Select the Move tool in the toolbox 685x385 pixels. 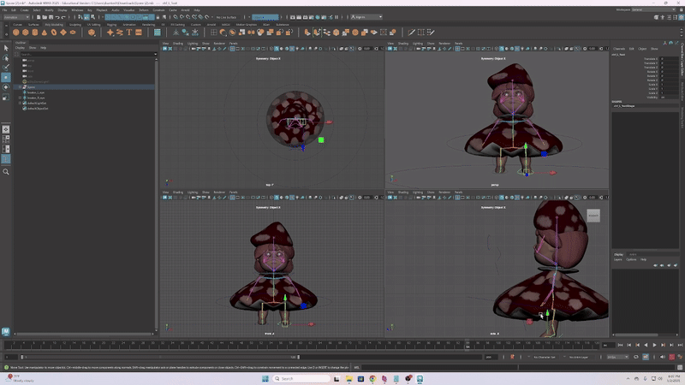pyautogui.click(x=6, y=77)
